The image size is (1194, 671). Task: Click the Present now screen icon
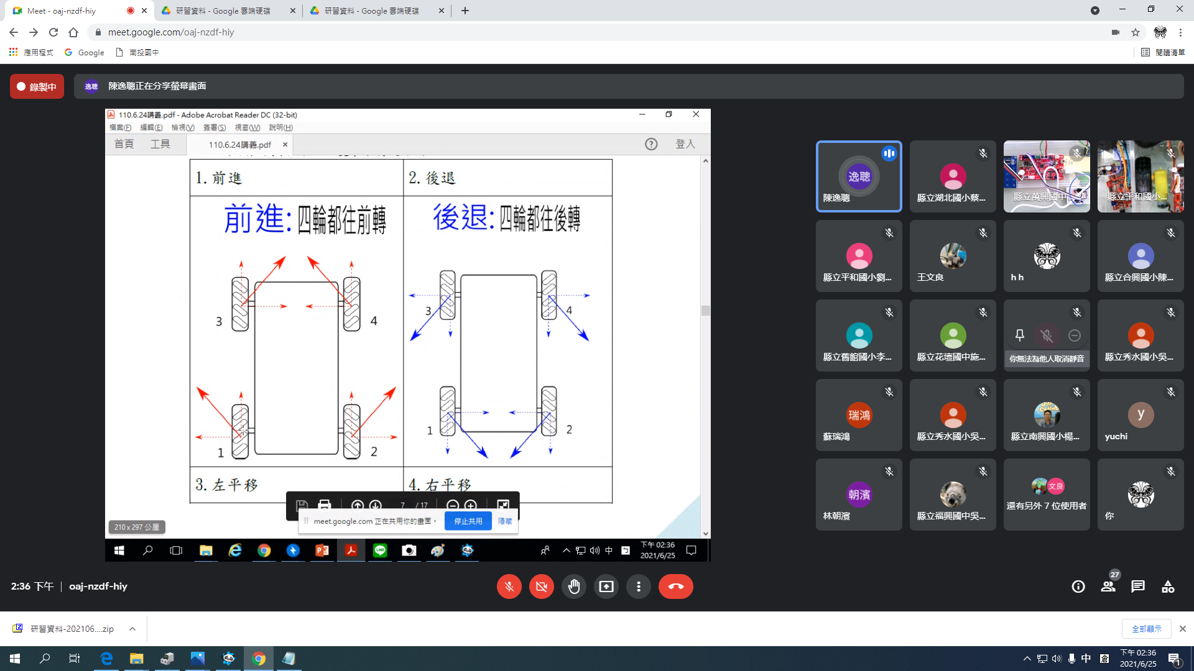pyautogui.click(x=606, y=587)
